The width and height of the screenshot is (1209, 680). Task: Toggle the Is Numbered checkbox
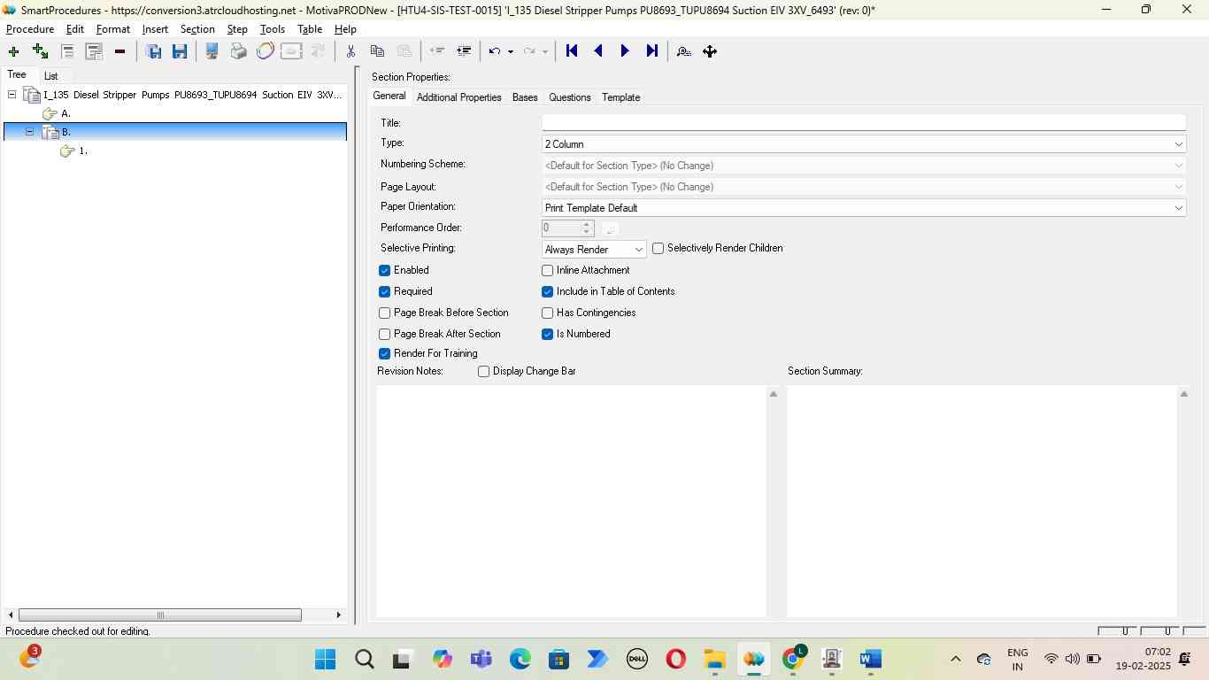coord(547,334)
